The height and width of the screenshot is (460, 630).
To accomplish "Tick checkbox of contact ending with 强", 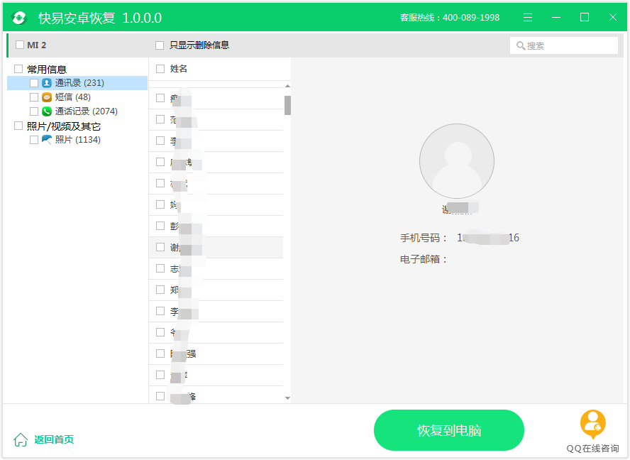I will pos(160,354).
